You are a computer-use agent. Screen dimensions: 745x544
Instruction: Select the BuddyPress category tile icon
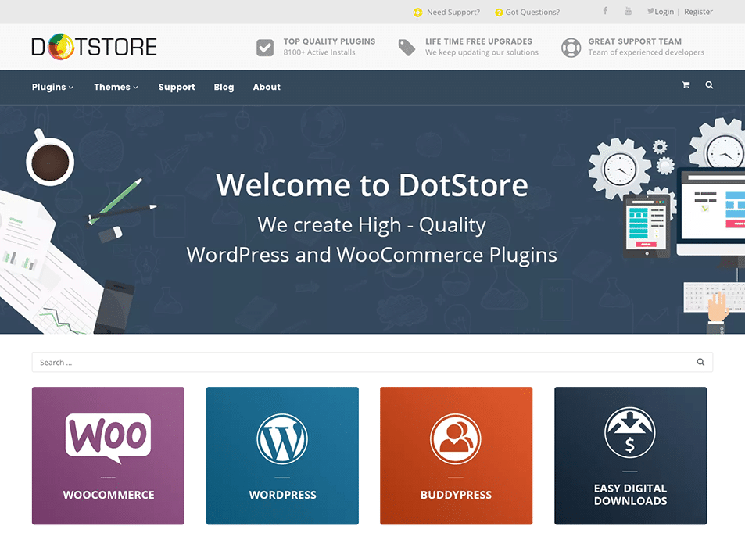click(x=457, y=438)
